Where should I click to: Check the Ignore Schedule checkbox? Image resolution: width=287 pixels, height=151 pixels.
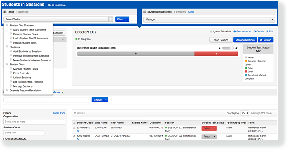click(x=211, y=31)
